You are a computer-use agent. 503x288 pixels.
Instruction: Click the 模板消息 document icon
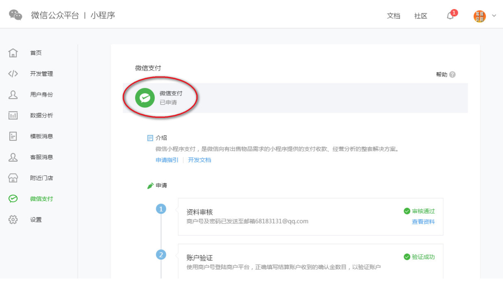point(13,136)
